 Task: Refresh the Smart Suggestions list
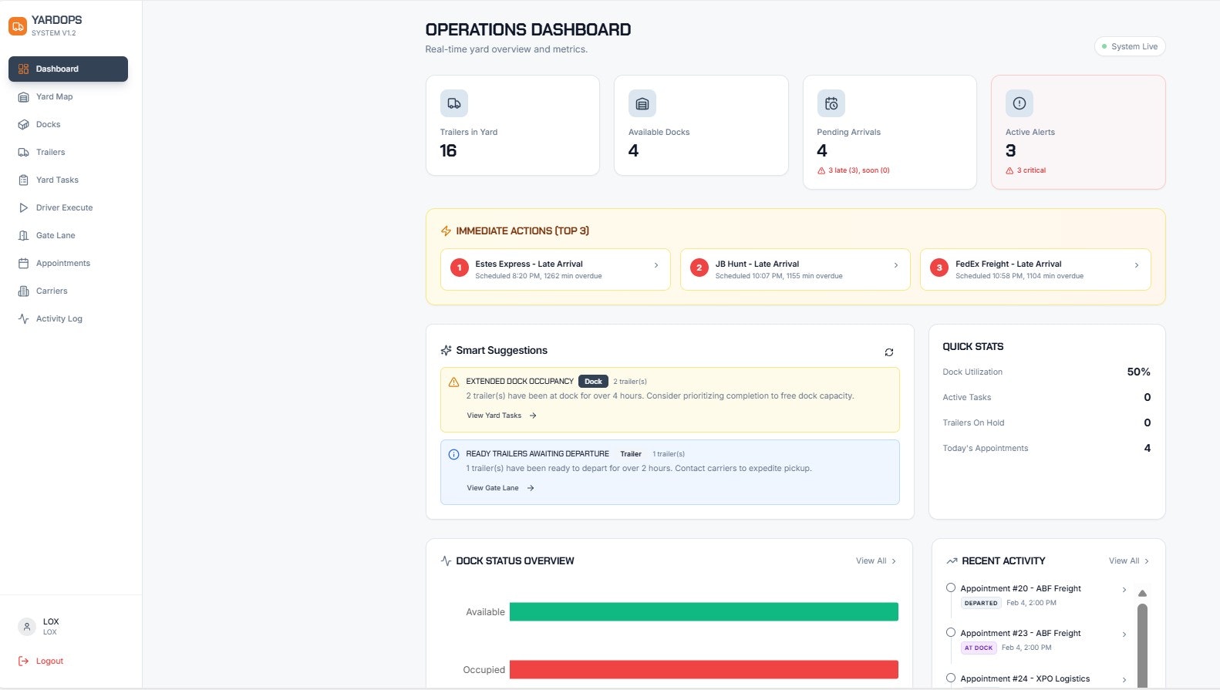tap(889, 352)
